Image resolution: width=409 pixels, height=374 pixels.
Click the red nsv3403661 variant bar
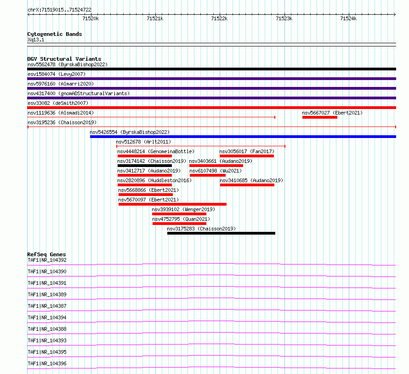pos(216,166)
